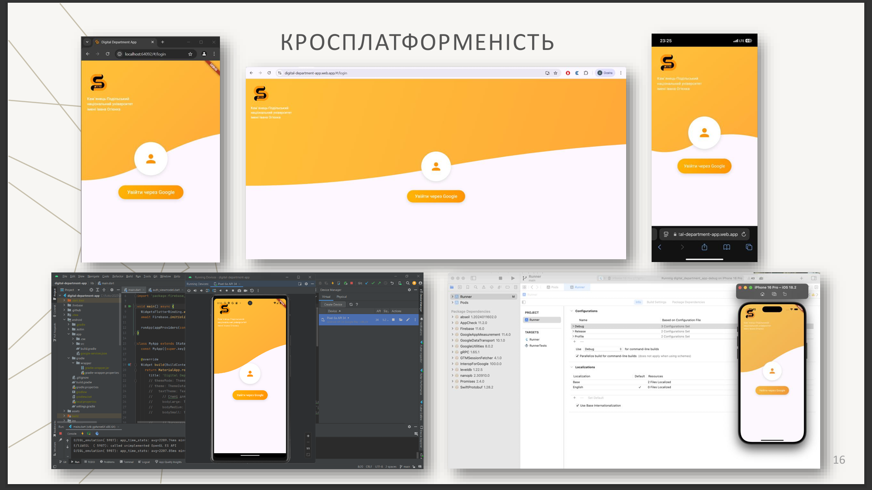Image resolution: width=872 pixels, height=490 pixels.
Task: Select the Pixel 6a API 34 running device tab
Action: coord(226,284)
